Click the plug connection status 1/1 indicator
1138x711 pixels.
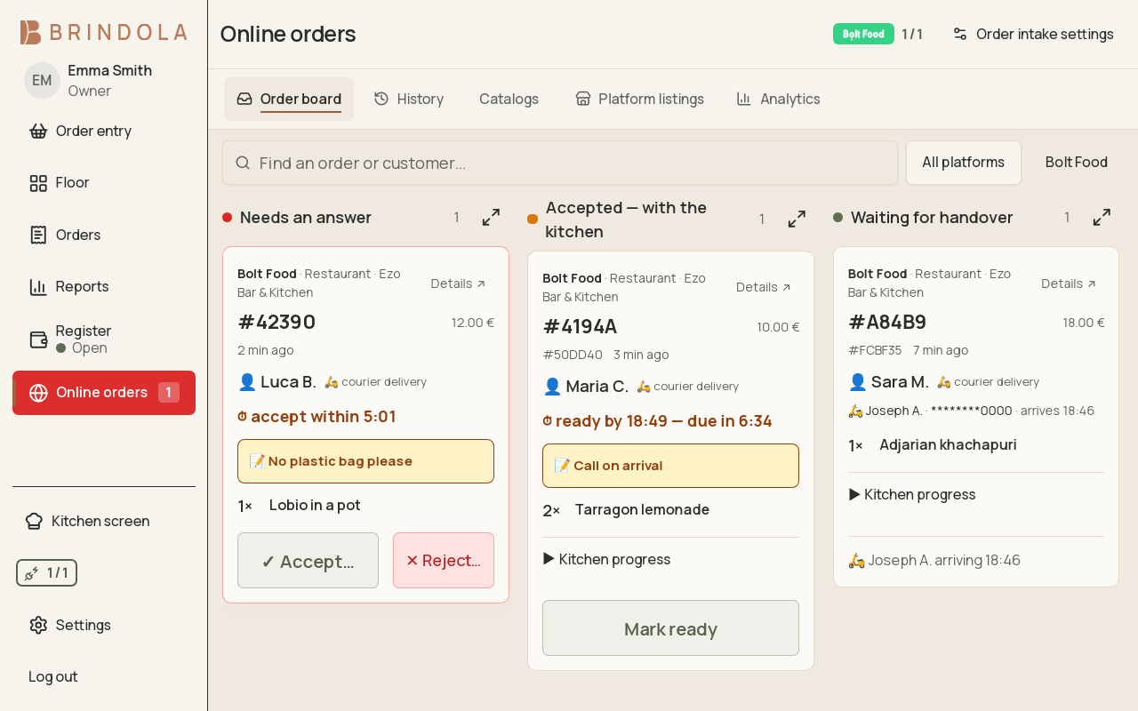tap(46, 573)
